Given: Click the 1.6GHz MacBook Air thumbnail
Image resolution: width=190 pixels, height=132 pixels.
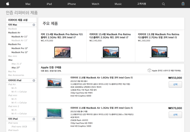Looking at the screenshot, I should (54, 83).
